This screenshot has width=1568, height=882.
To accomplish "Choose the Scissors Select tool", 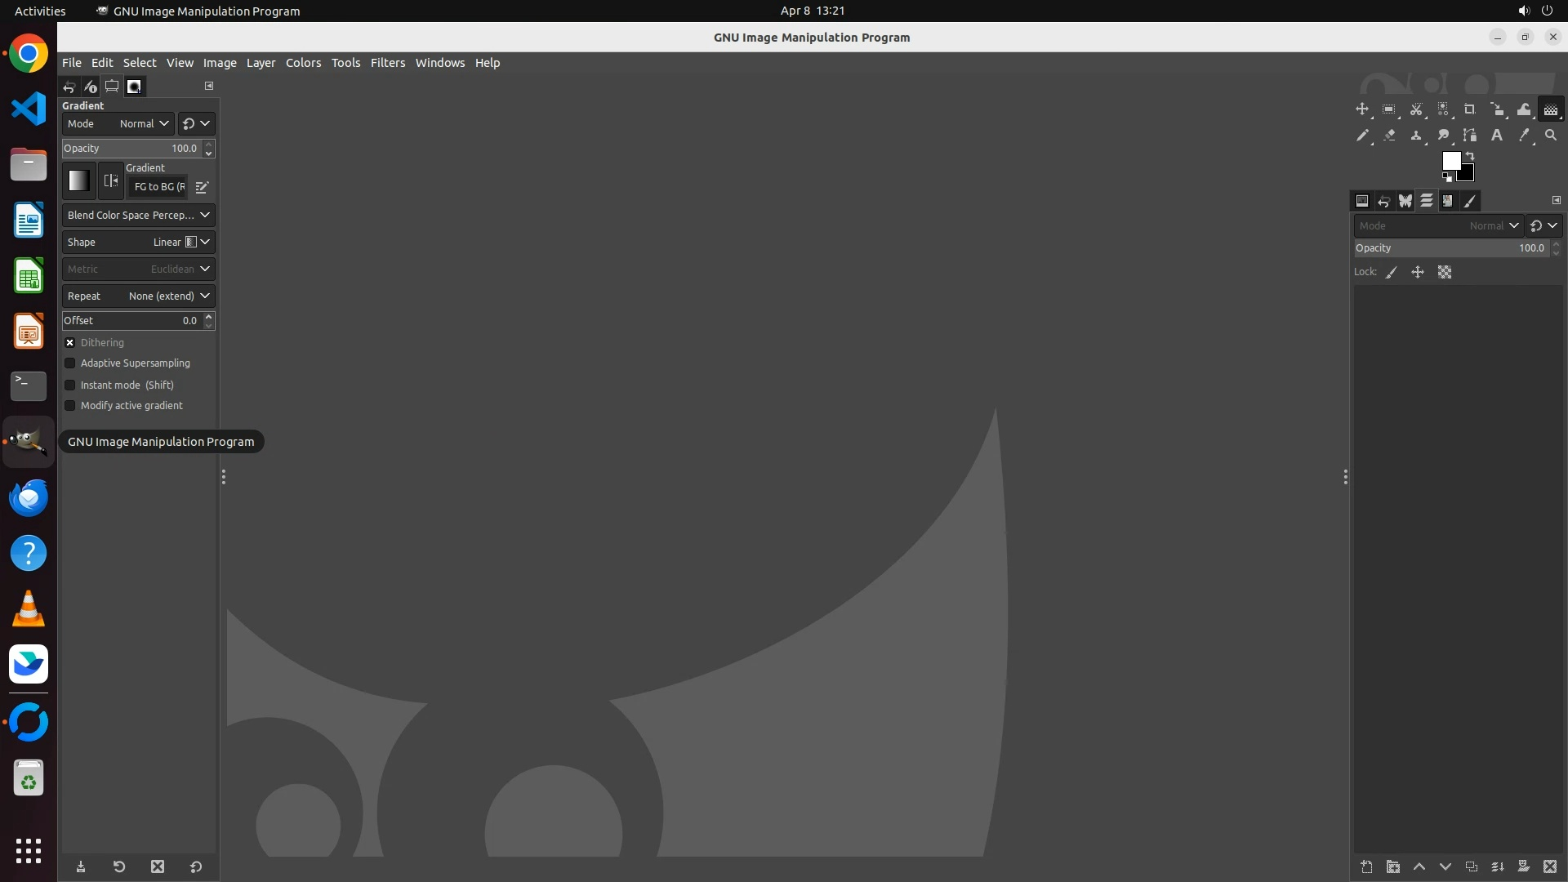I will click(1416, 109).
